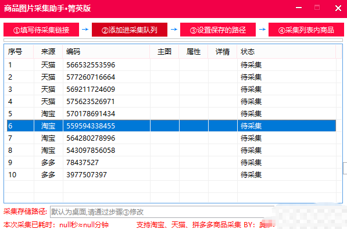Click the ②添加进采集队列 step button

[130, 30]
